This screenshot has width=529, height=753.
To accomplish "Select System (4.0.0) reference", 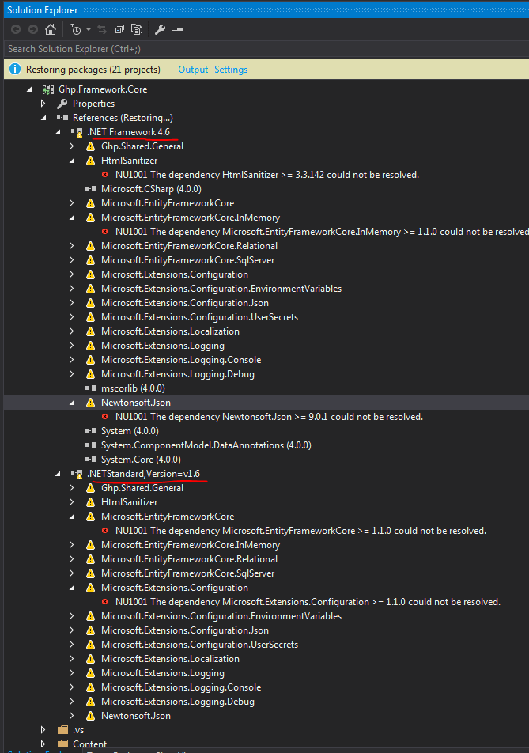I will click(130, 431).
